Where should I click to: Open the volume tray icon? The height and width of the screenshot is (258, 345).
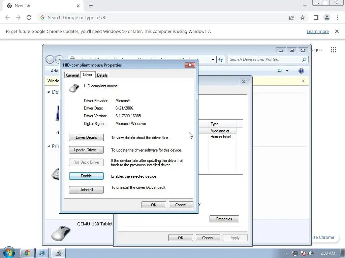point(311,253)
